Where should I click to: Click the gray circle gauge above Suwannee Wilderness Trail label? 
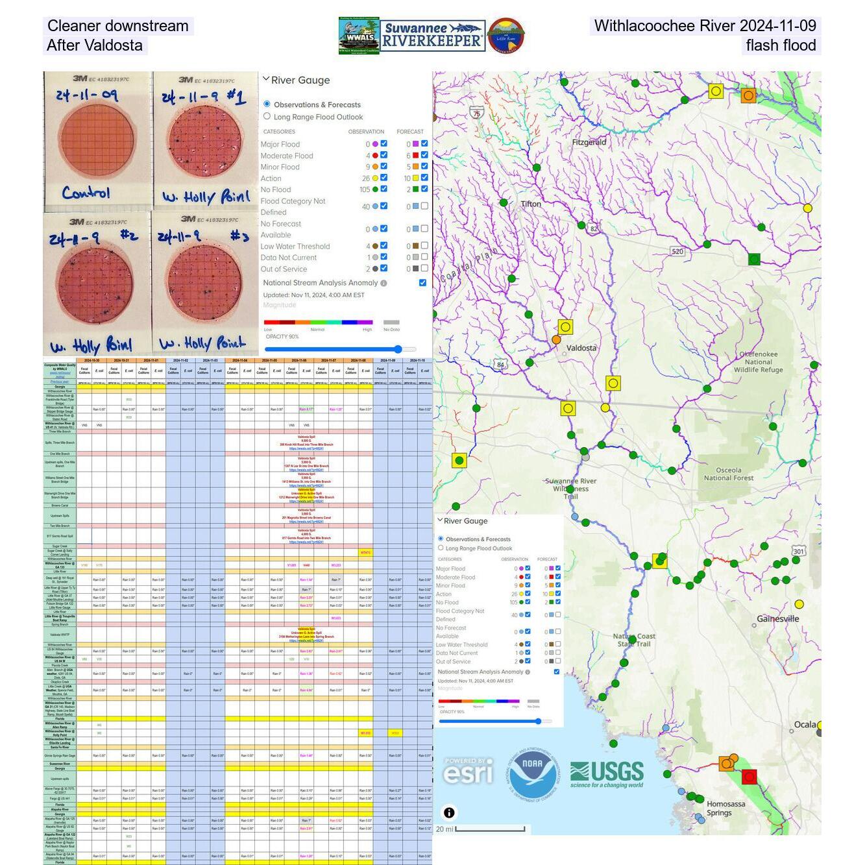(585, 457)
